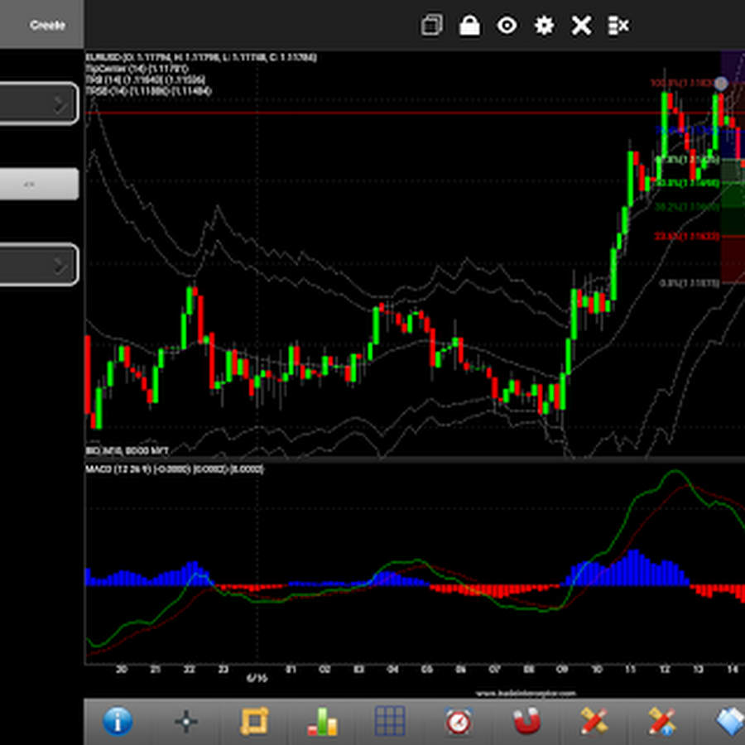Click the duplicate/copy pages icon in top toolbar
Image resolution: width=745 pixels, height=745 pixels.
click(432, 25)
